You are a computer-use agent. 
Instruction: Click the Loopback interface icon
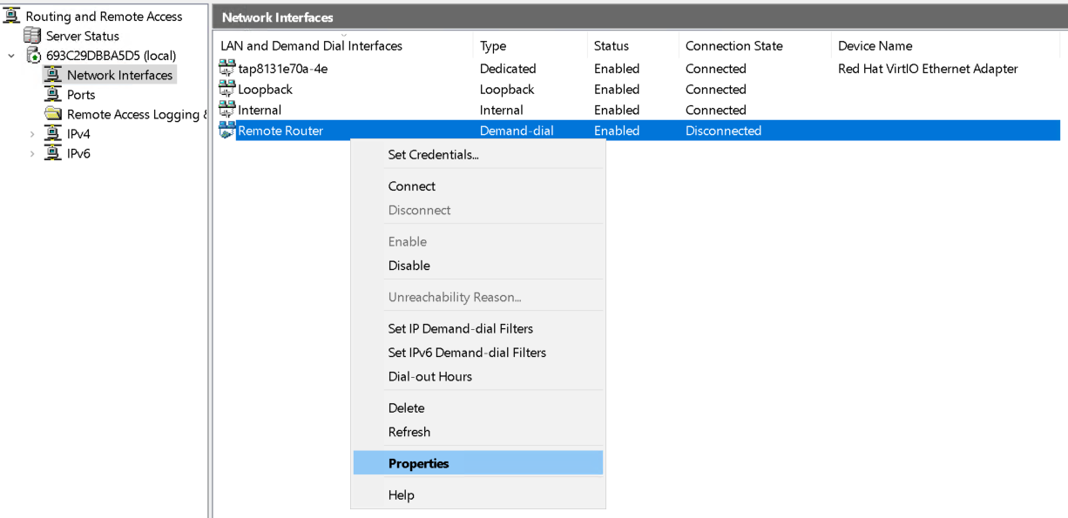pos(227,89)
